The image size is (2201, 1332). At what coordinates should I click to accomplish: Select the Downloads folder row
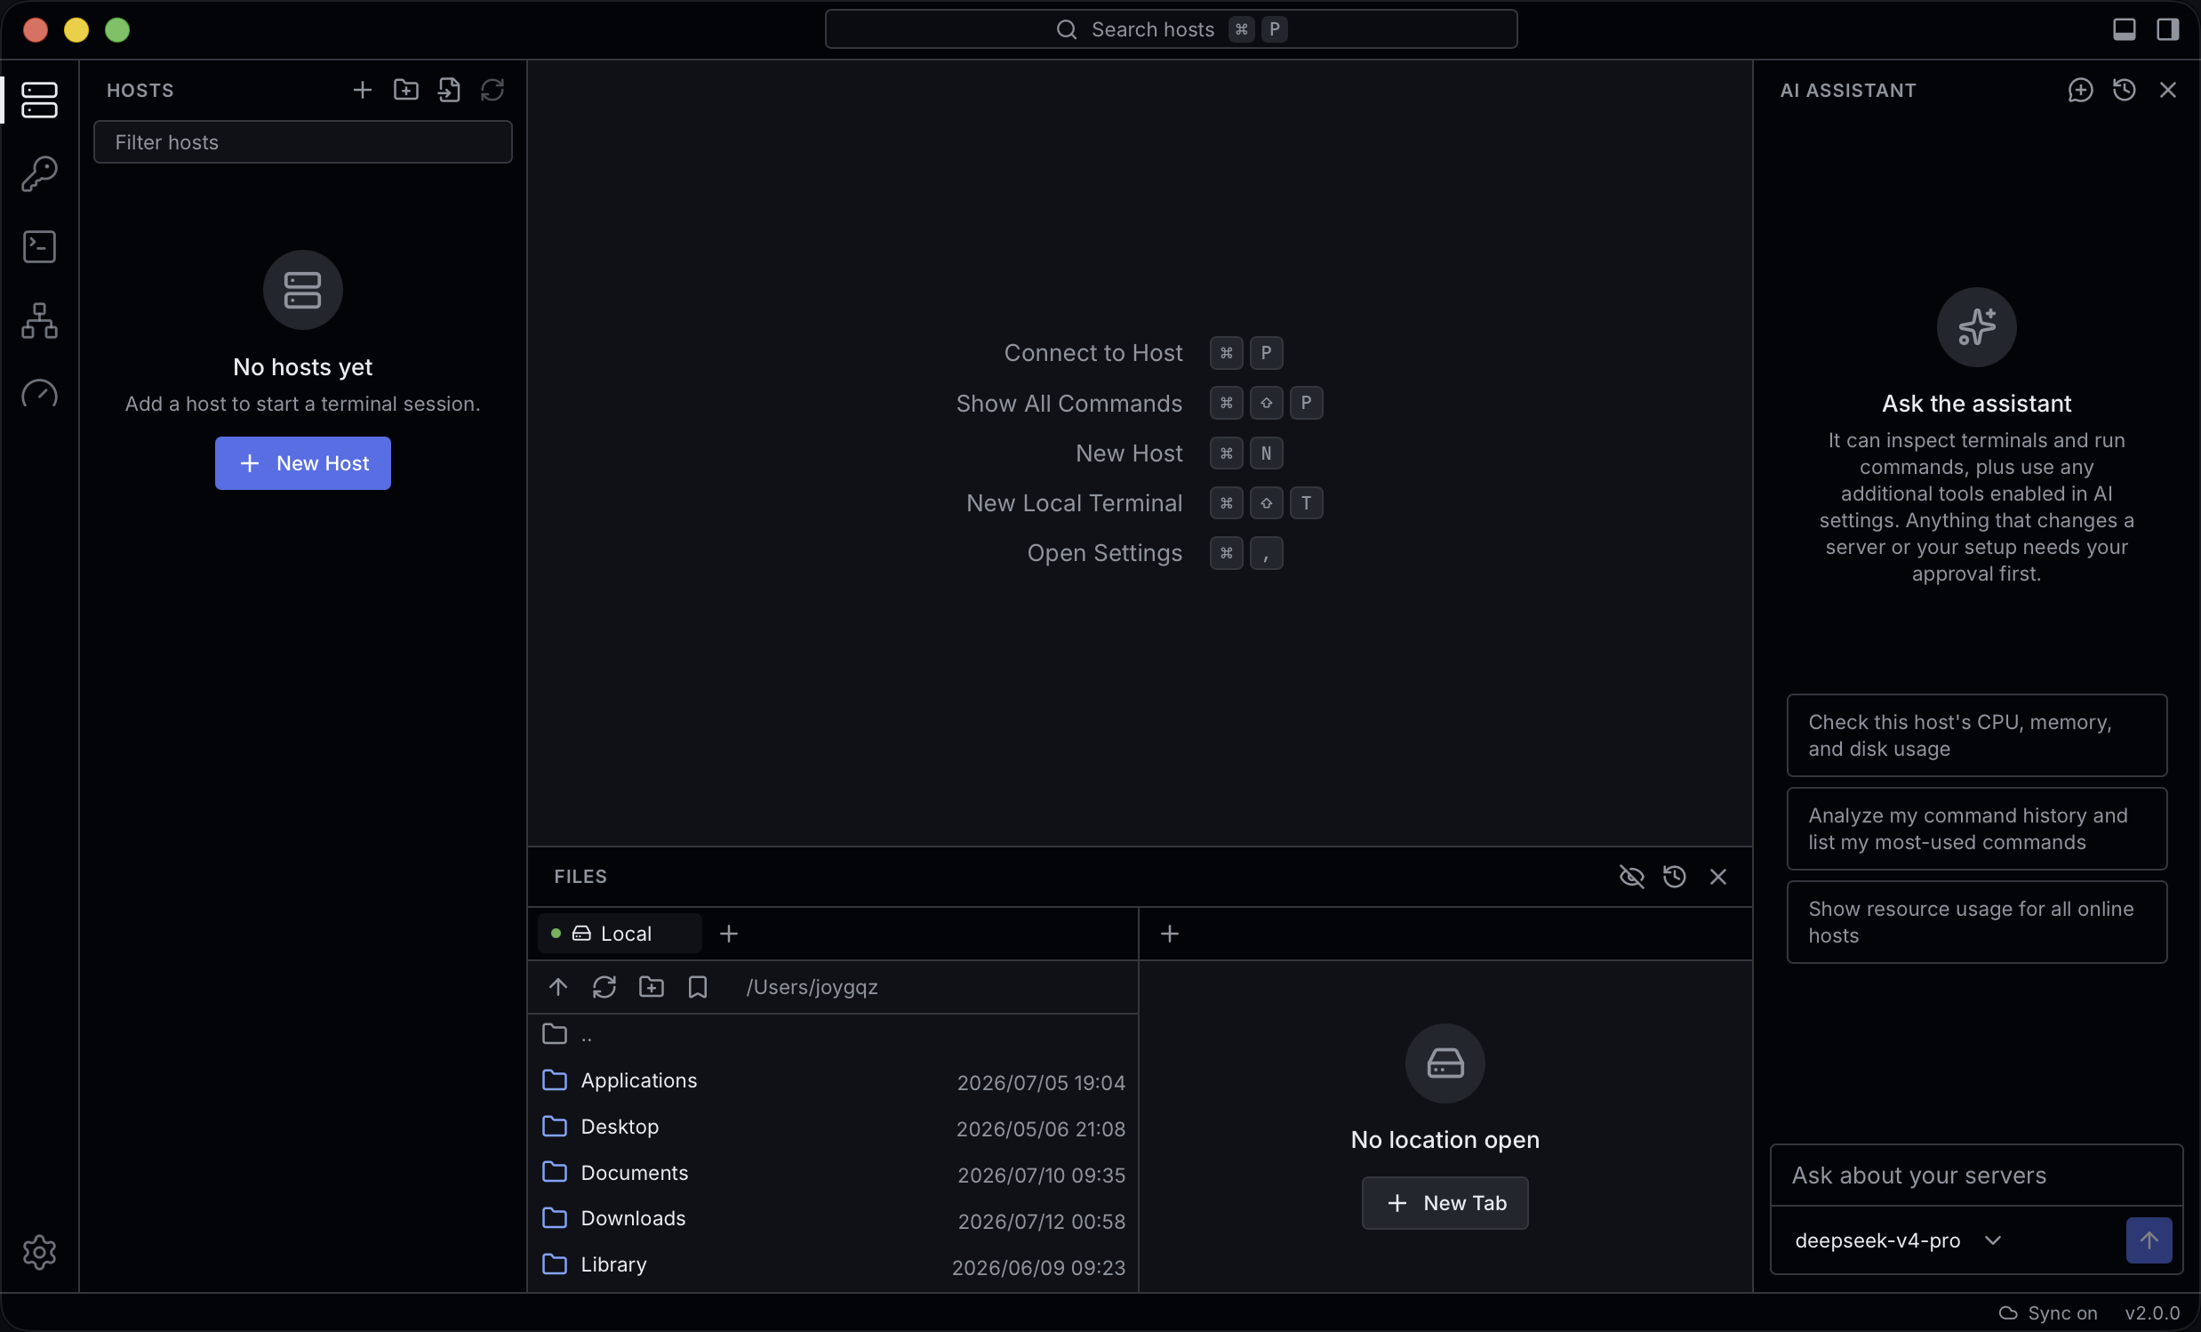[834, 1219]
